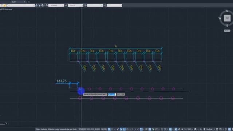
Task: Toggle annotation visibility icon
Action: 175,129
